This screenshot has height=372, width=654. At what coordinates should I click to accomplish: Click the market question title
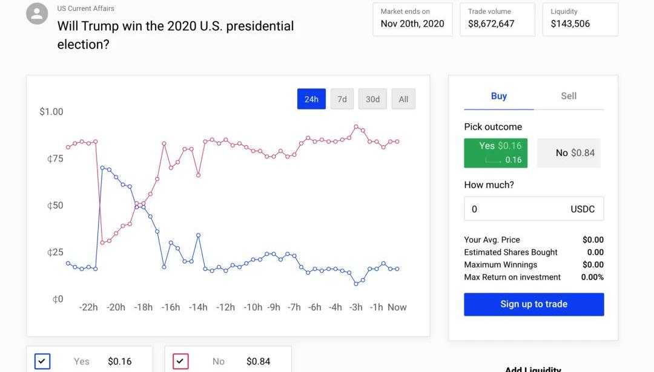[x=175, y=35]
